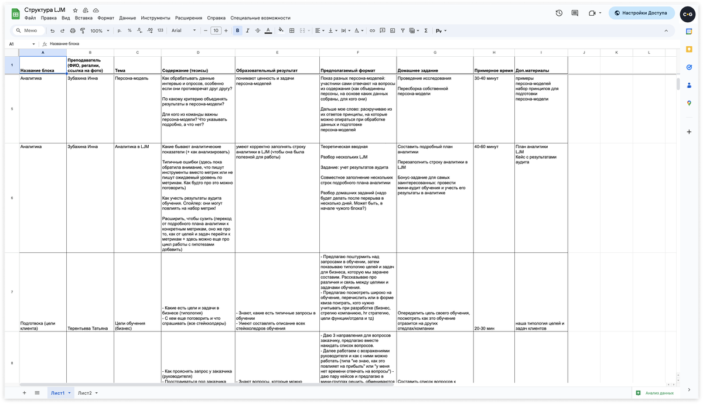Switch to the Лист2 sheet tab
Image resolution: width=703 pixels, height=404 pixels.
point(85,393)
